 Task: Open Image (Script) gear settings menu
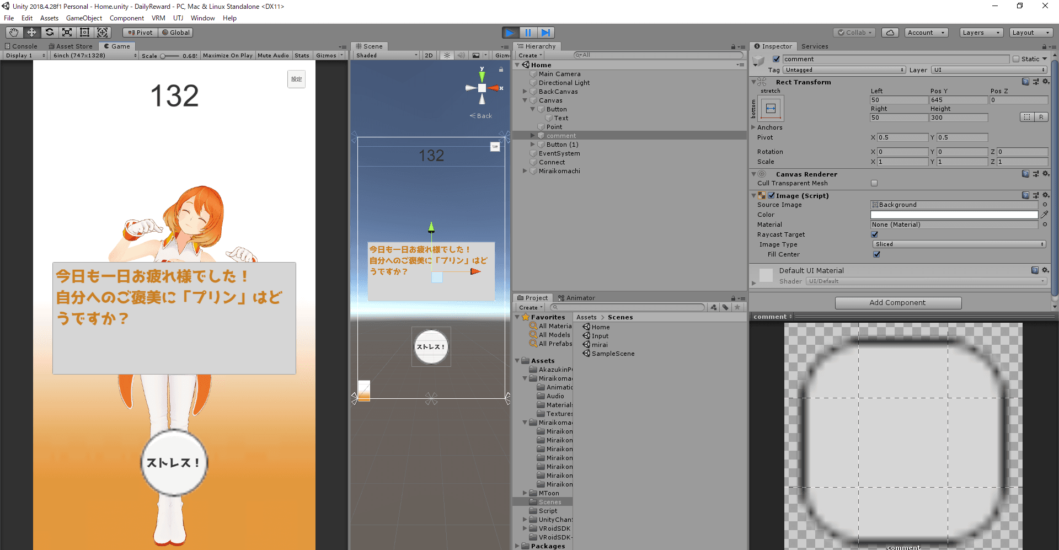pos(1045,195)
